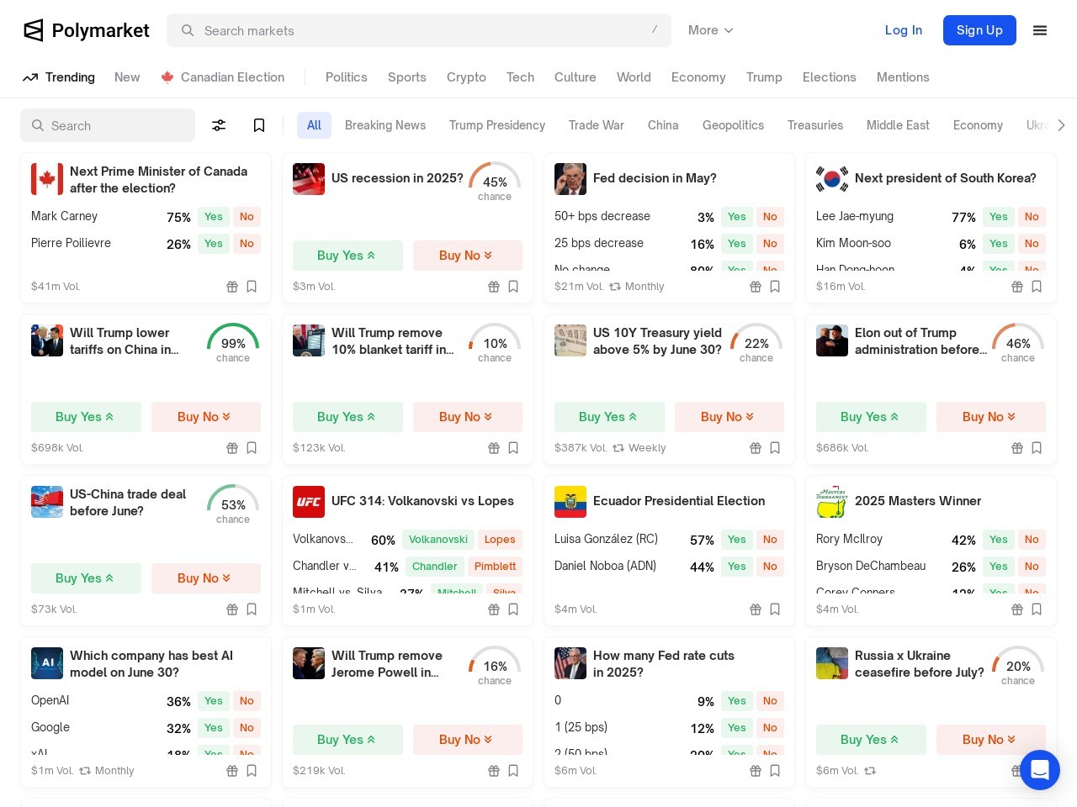Open Russia x Ukraine ceasefire market title
The width and height of the screenshot is (1077, 807).
click(x=919, y=664)
